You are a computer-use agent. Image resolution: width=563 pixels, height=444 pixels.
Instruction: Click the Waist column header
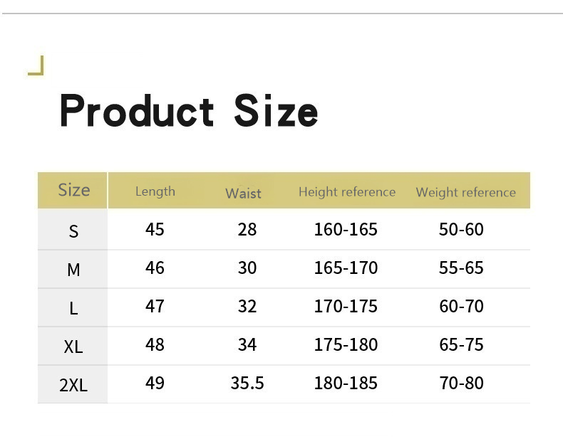pos(243,193)
